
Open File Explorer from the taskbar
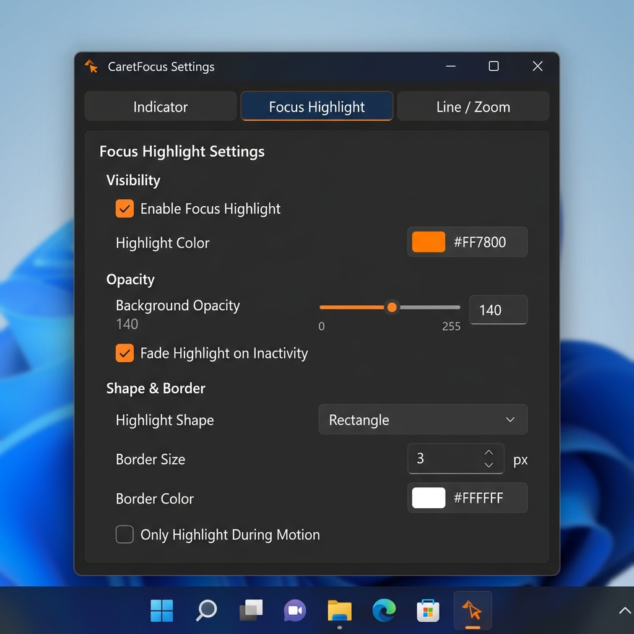340,610
